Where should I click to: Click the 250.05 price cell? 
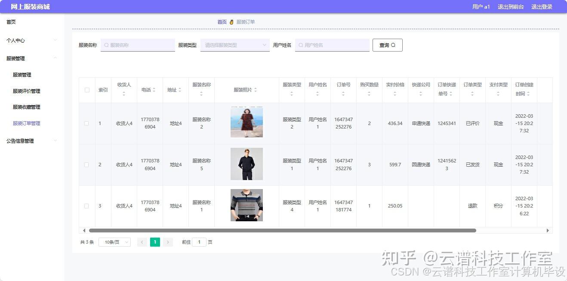(395, 206)
